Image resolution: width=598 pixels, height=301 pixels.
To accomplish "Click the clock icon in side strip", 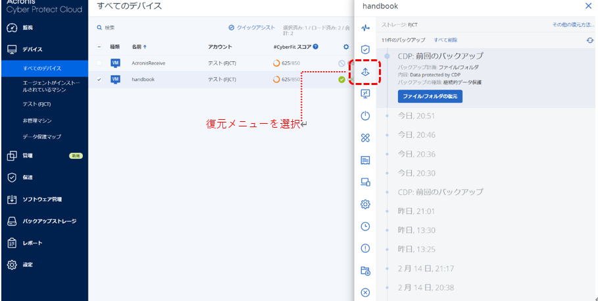I will (366, 226).
